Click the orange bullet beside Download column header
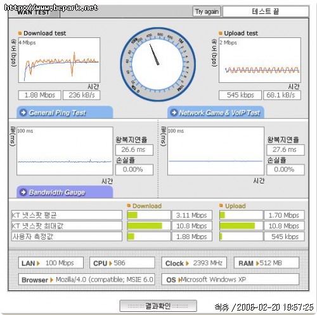This screenshot has width=317, height=315. click(129, 206)
